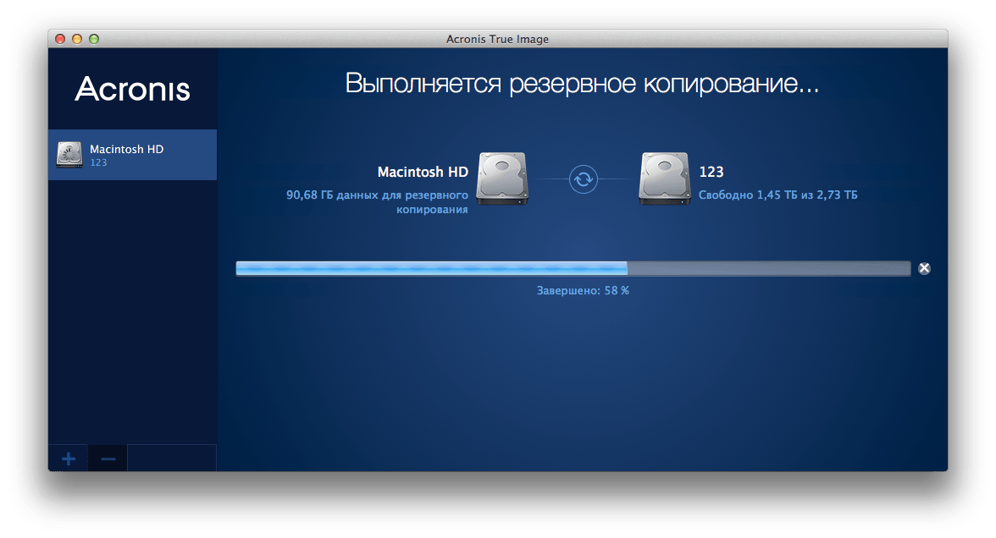Maximize the window with green button
This screenshot has width=996, height=538.
pyautogui.click(x=94, y=39)
